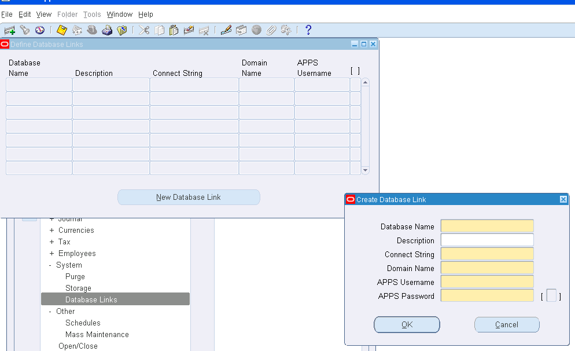Open the Tools menu
Image resolution: width=575 pixels, height=351 pixels.
[92, 14]
